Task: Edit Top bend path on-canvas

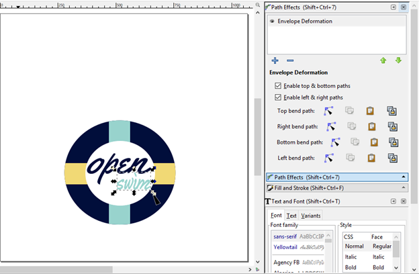Action: pos(328,111)
